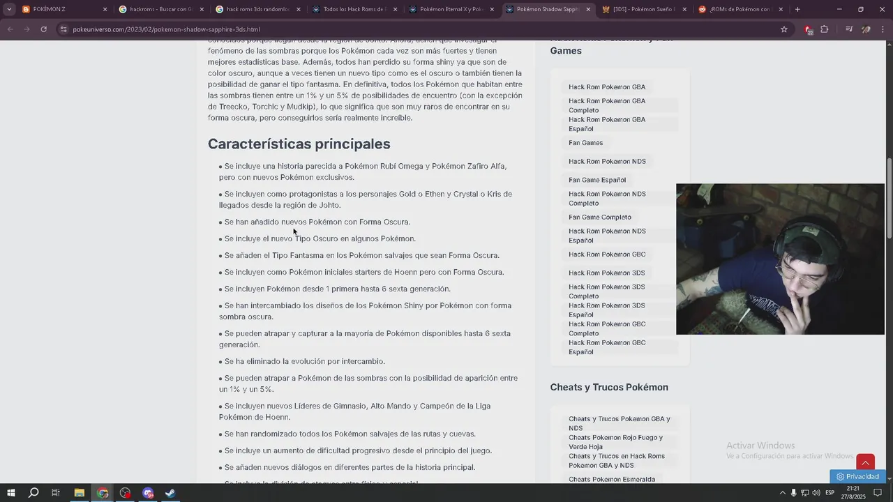This screenshot has width=893, height=502.
Task: Switch the ESP keyboard language indicator
Action: pos(830,493)
